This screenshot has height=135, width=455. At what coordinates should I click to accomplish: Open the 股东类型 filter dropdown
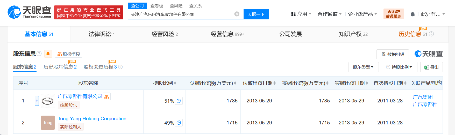point(363,67)
